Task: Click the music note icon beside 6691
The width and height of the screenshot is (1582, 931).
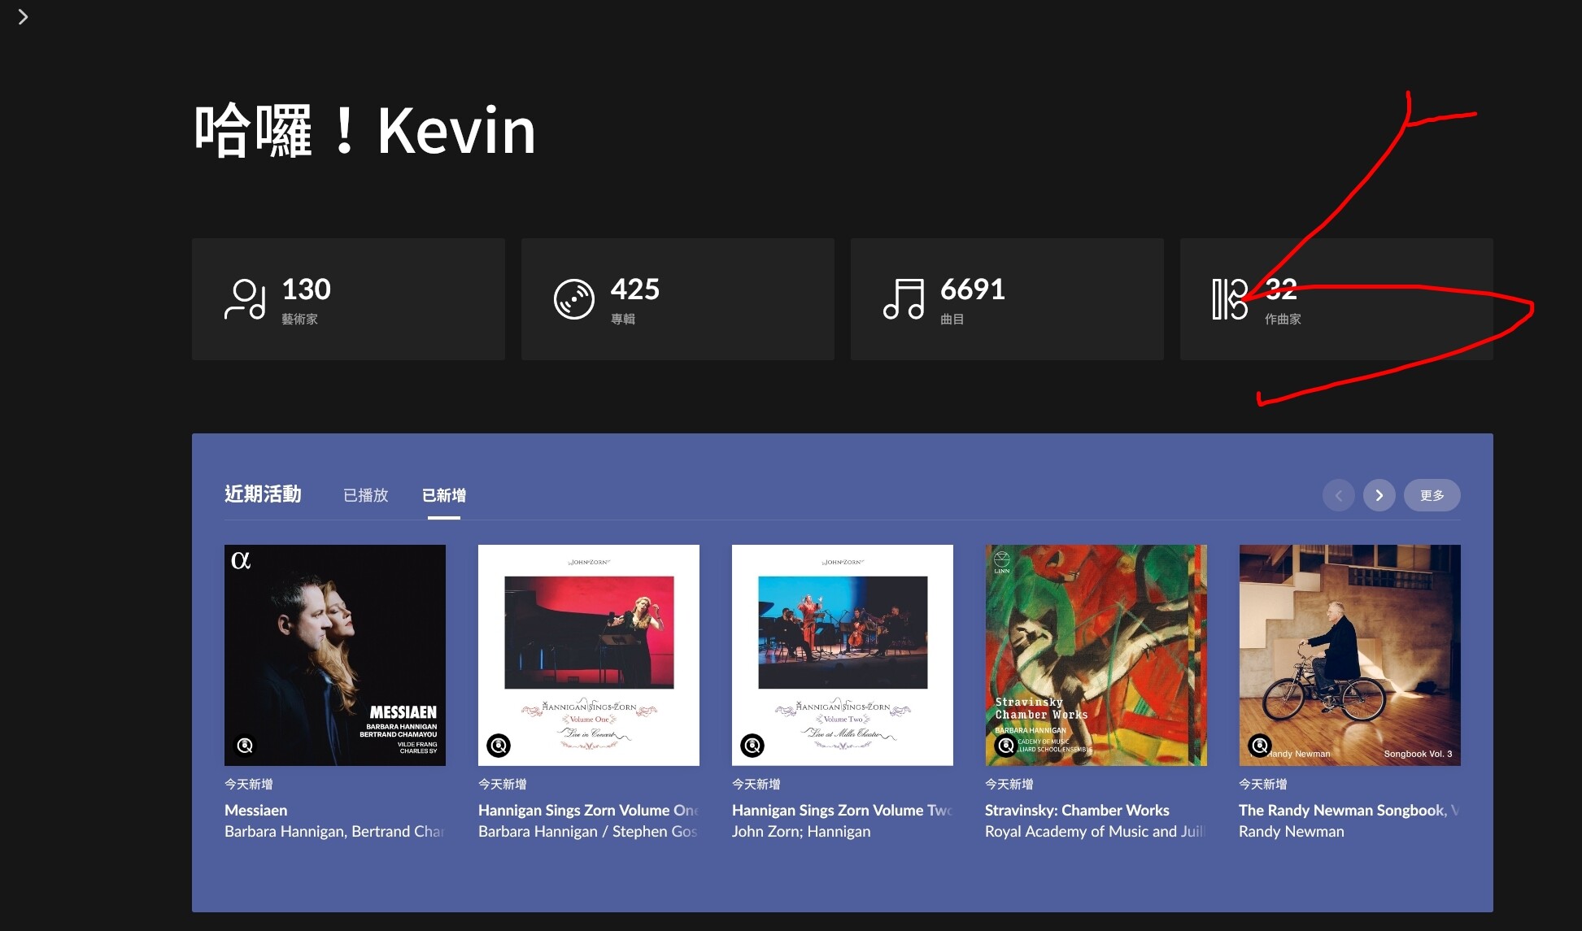Action: [x=904, y=299]
